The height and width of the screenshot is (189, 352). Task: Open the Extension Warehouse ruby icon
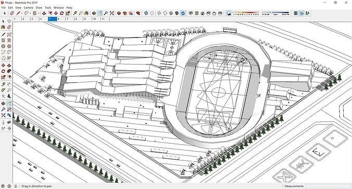[138, 14]
